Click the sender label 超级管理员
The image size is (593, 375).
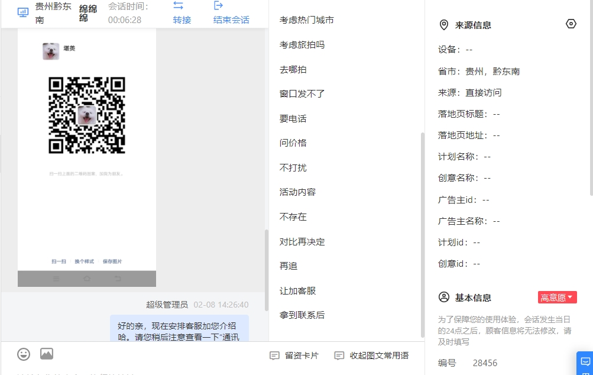pos(167,305)
